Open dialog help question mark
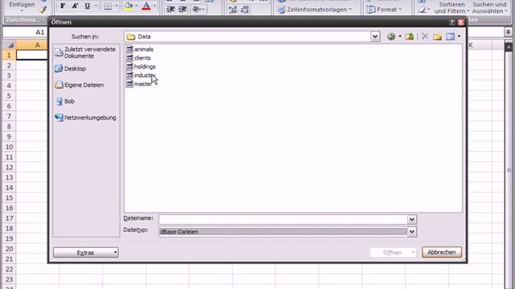 [x=452, y=22]
